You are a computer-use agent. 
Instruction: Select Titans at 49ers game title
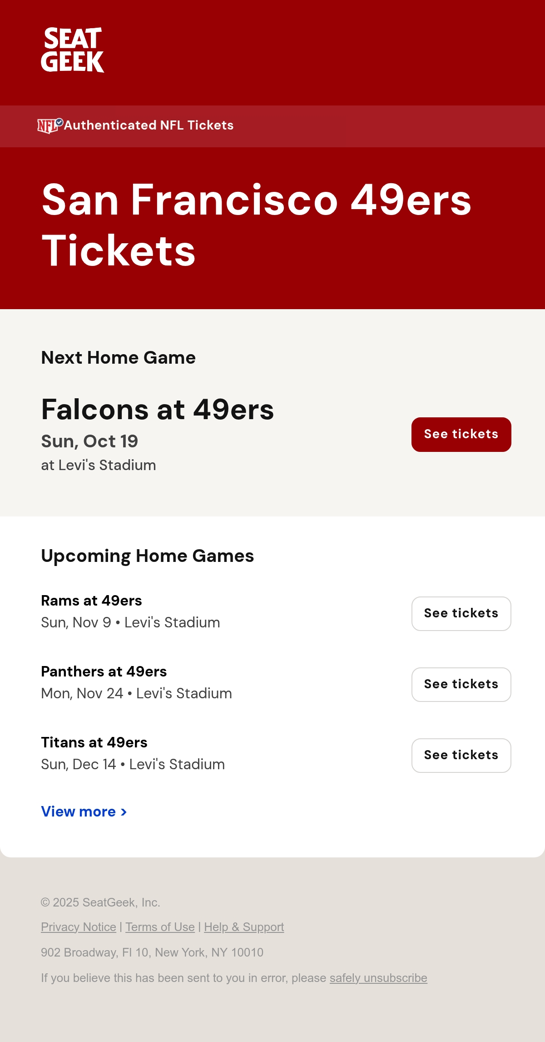click(x=94, y=742)
